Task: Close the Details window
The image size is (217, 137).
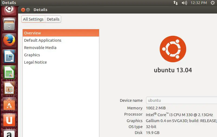Action: 23,10
